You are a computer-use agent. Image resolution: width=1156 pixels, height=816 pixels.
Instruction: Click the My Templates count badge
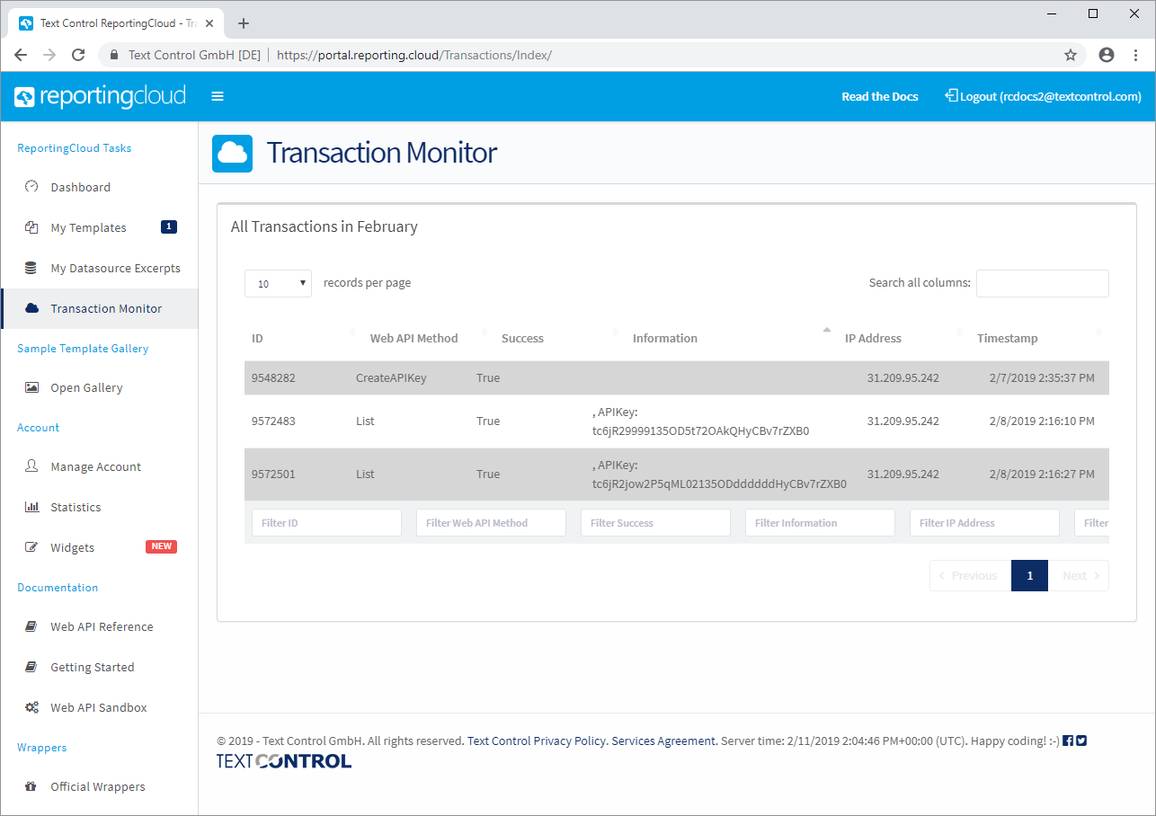[x=169, y=226]
